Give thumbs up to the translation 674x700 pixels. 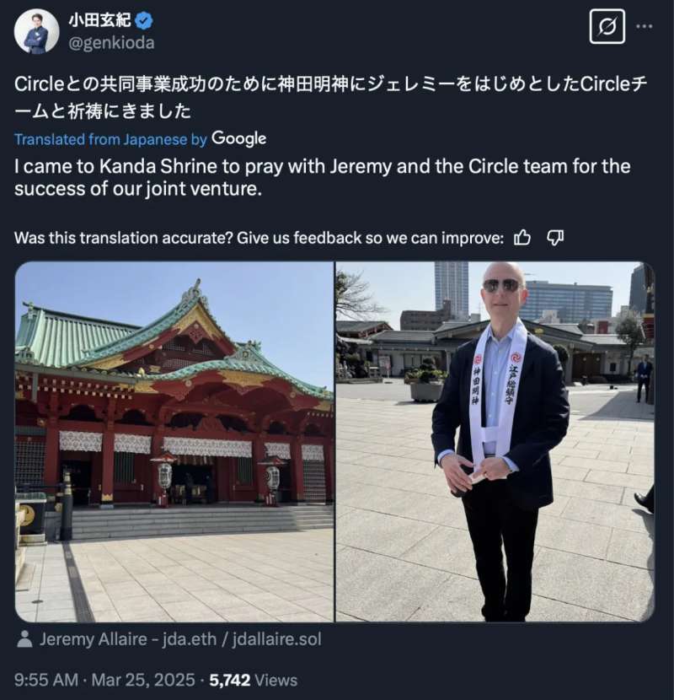tap(522, 238)
